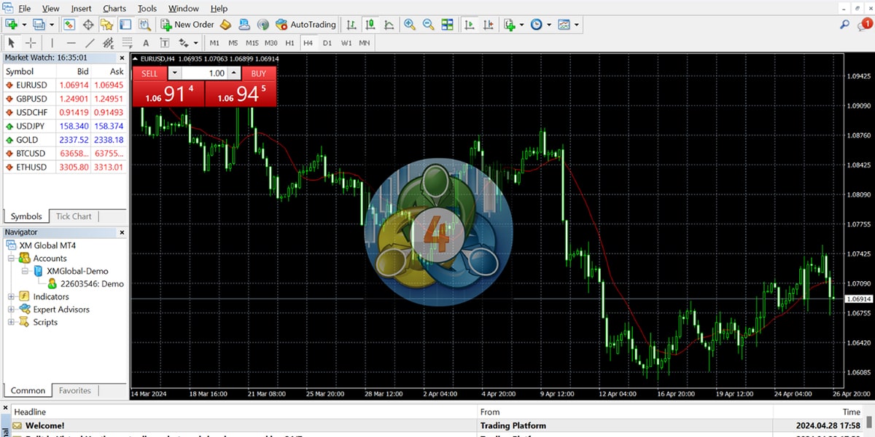The image size is (875, 437).
Task: Open the signals radio-wave icon
Action: (x=262, y=24)
